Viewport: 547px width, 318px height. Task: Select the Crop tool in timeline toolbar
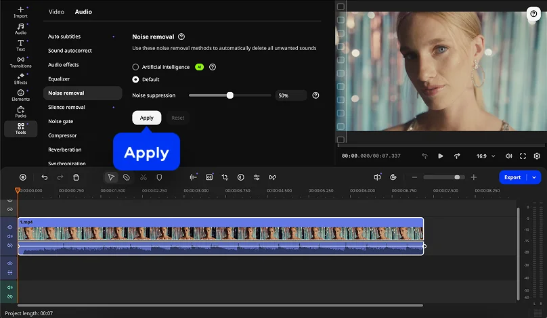(225, 177)
